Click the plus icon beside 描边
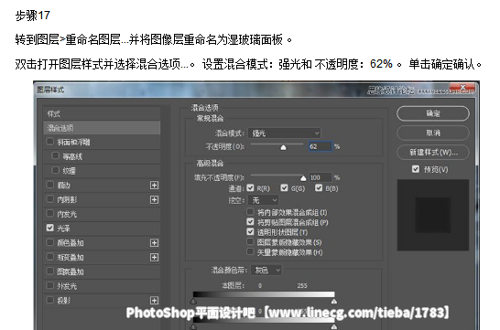The height and width of the screenshot is (330, 500). pyautogui.click(x=155, y=186)
